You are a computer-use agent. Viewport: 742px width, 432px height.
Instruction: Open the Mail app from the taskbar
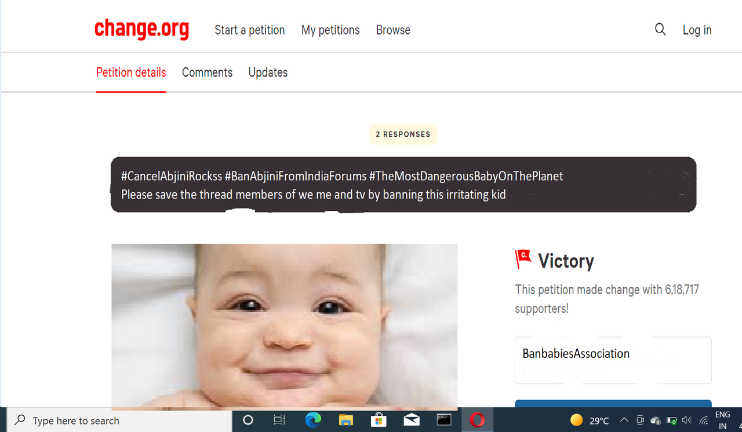point(412,420)
